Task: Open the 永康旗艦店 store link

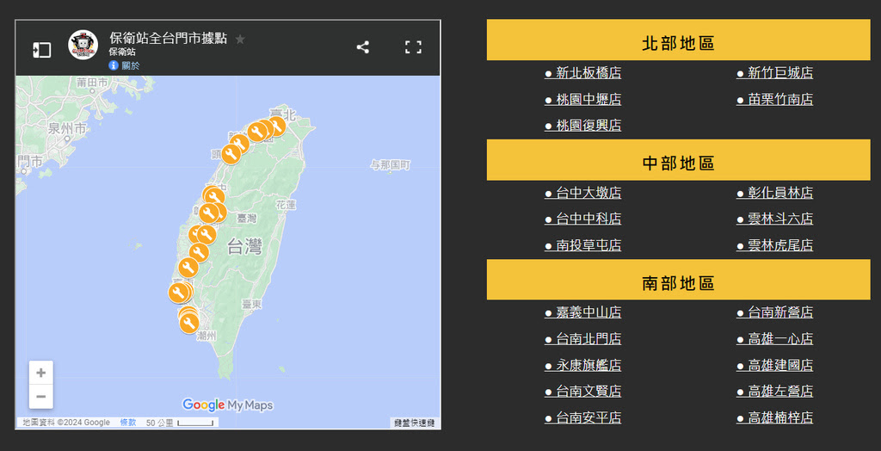Action: pyautogui.click(x=583, y=365)
